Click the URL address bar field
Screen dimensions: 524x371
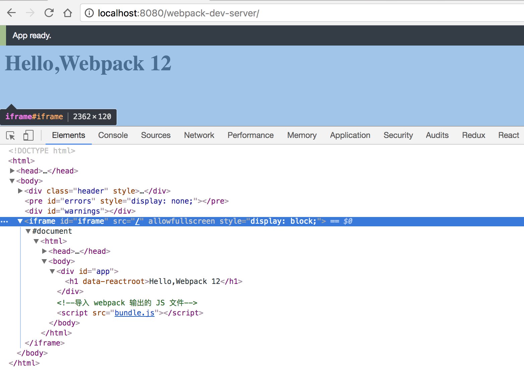tap(302, 13)
